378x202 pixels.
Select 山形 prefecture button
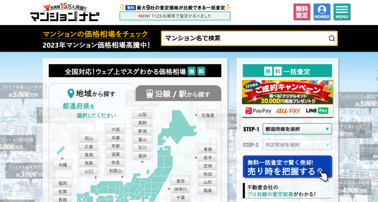coord(207,182)
